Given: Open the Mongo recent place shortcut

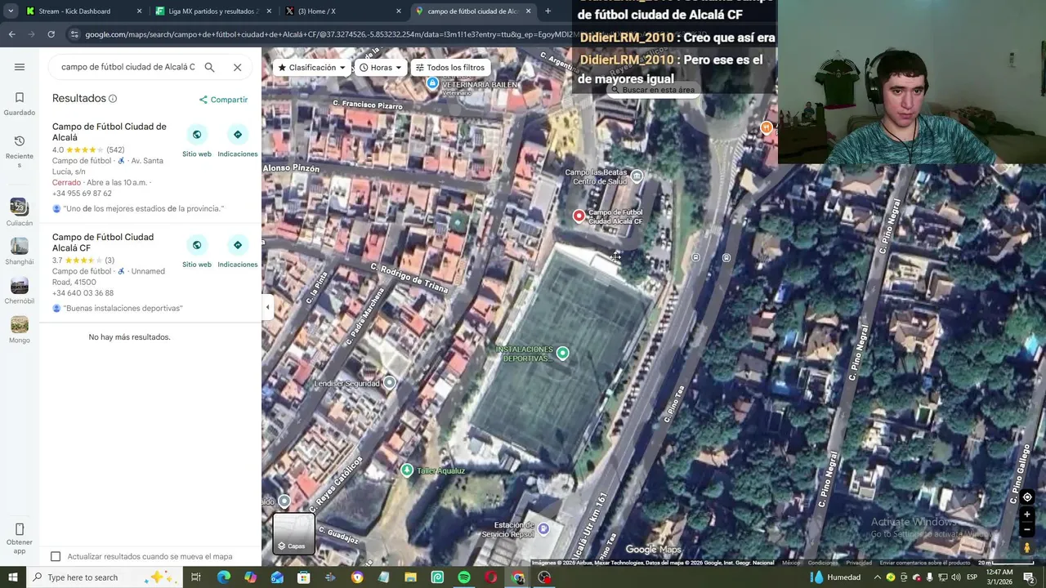Looking at the screenshot, I should tap(20, 329).
